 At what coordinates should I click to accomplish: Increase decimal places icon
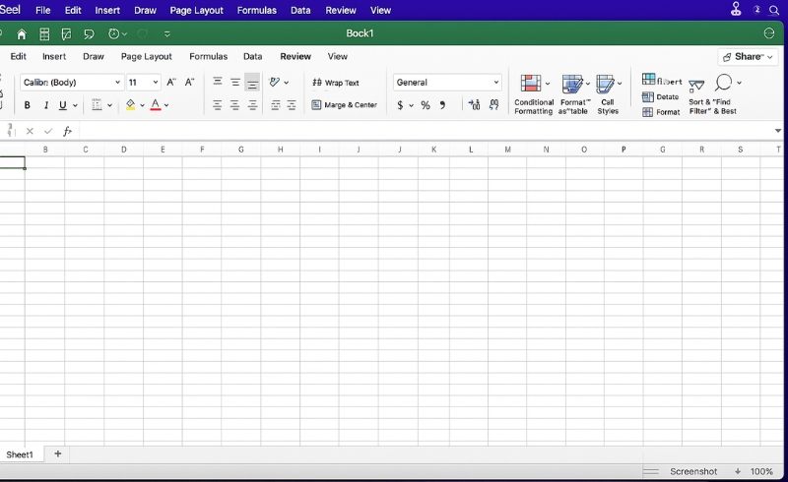(x=474, y=104)
